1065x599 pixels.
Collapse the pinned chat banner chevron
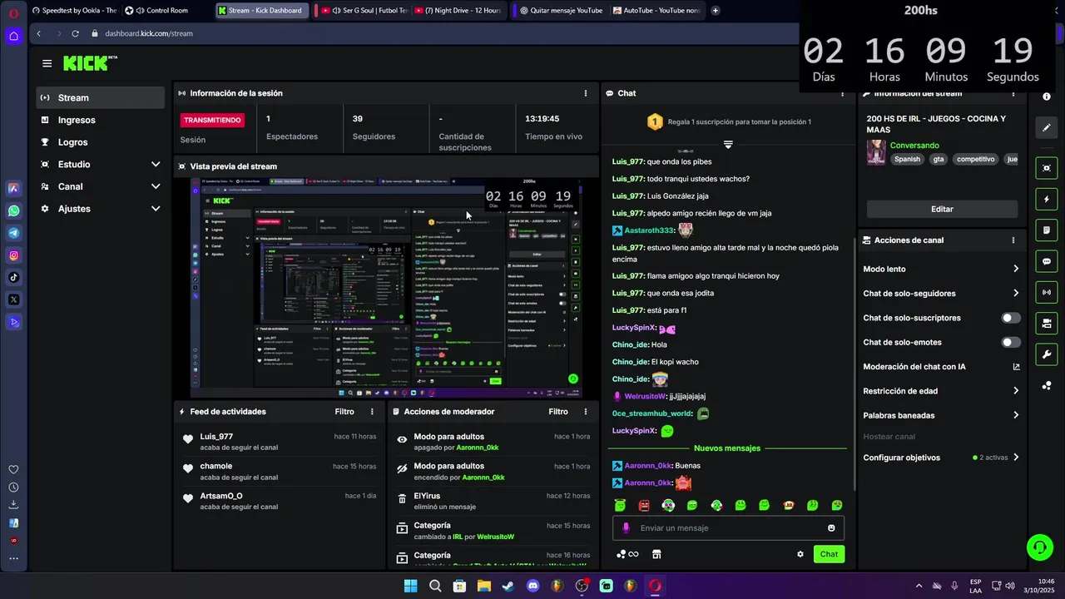click(x=728, y=145)
